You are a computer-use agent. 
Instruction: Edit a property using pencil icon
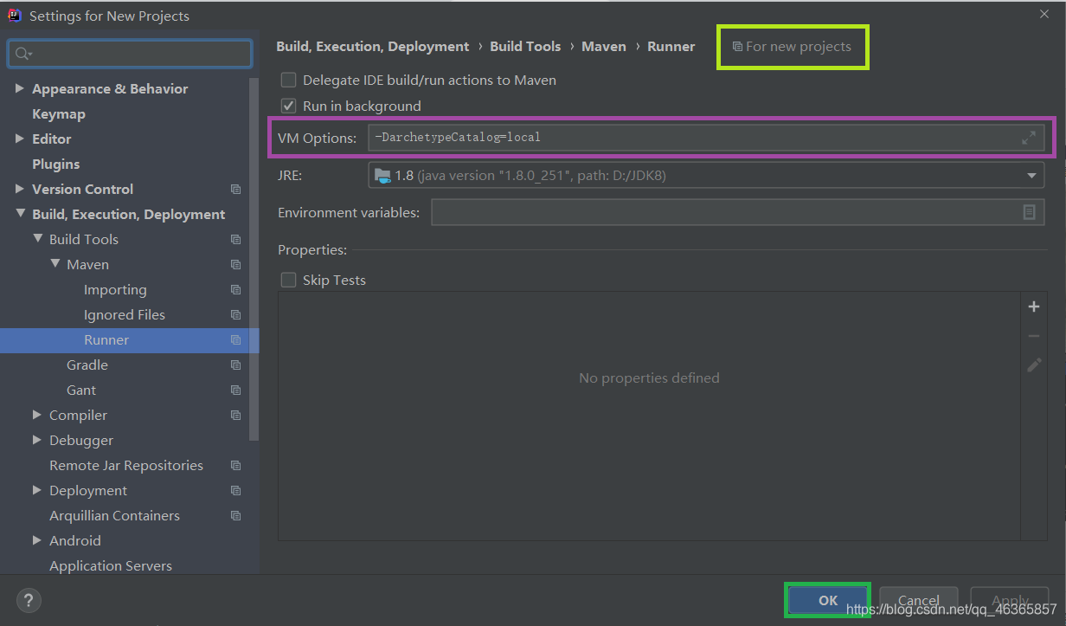1034,365
